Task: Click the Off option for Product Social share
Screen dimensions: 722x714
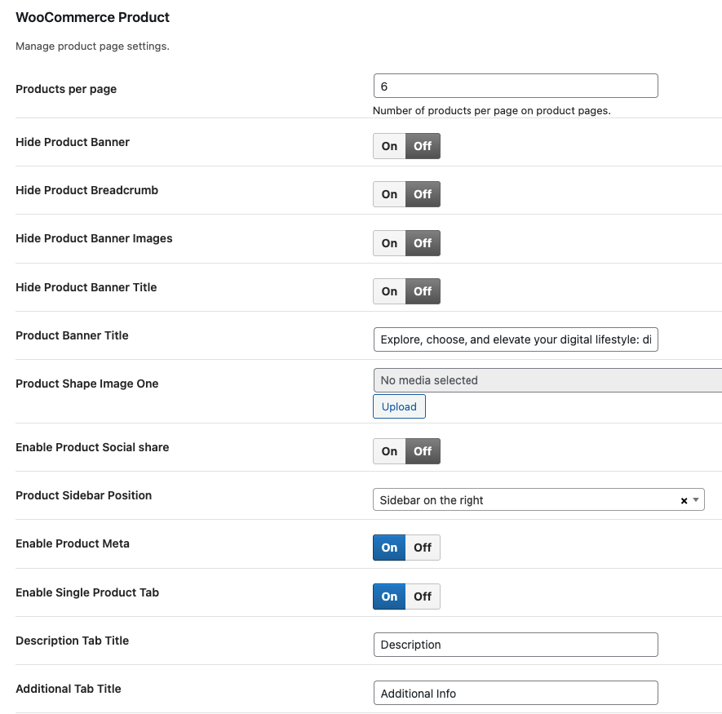Action: pos(423,451)
